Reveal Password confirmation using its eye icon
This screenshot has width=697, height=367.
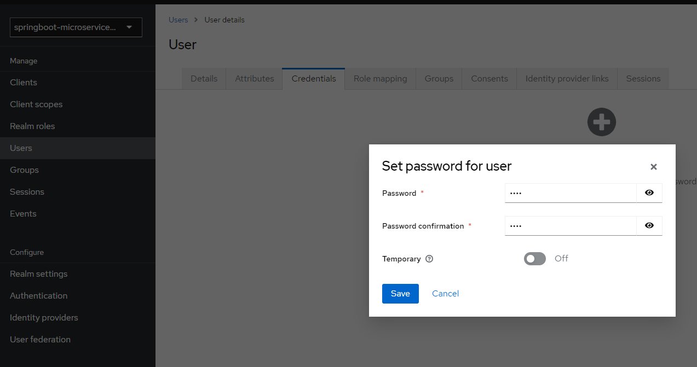(649, 226)
